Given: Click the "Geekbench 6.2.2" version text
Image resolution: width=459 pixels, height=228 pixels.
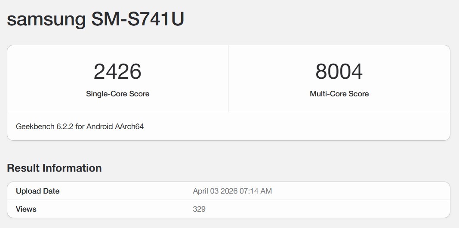Looking at the screenshot, I should (x=45, y=126).
